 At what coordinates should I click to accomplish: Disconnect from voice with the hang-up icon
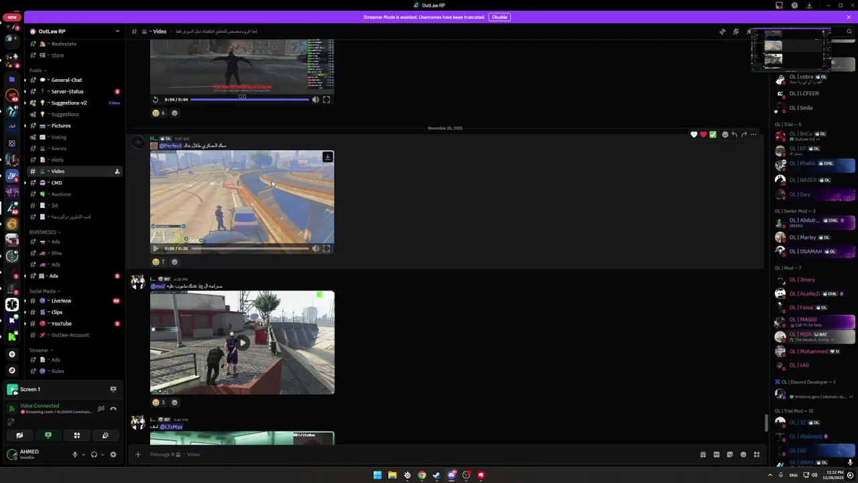(x=113, y=409)
